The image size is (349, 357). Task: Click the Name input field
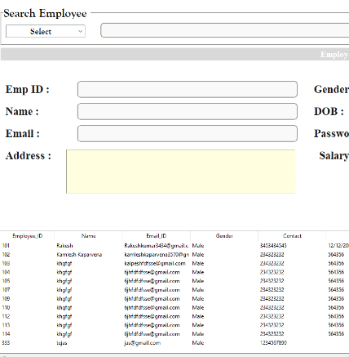pos(188,111)
